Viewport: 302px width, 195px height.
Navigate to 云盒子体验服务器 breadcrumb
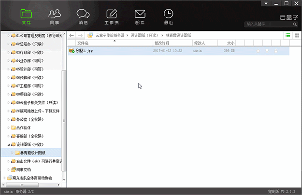tap(110, 35)
